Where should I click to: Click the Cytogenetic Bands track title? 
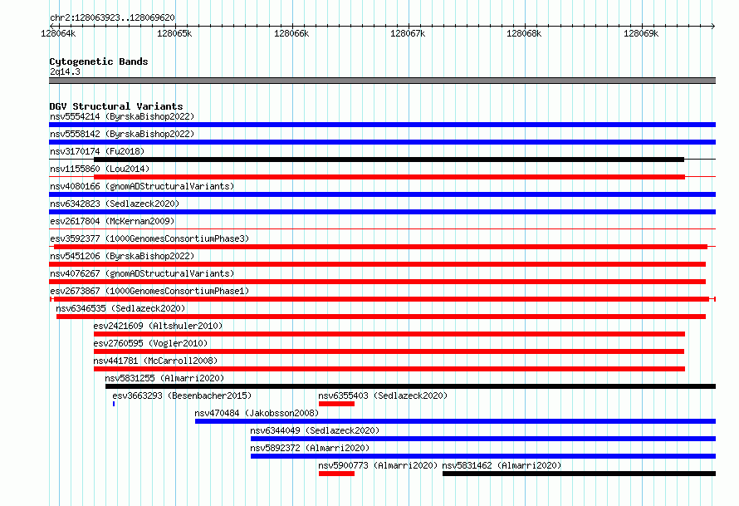pyautogui.click(x=99, y=61)
